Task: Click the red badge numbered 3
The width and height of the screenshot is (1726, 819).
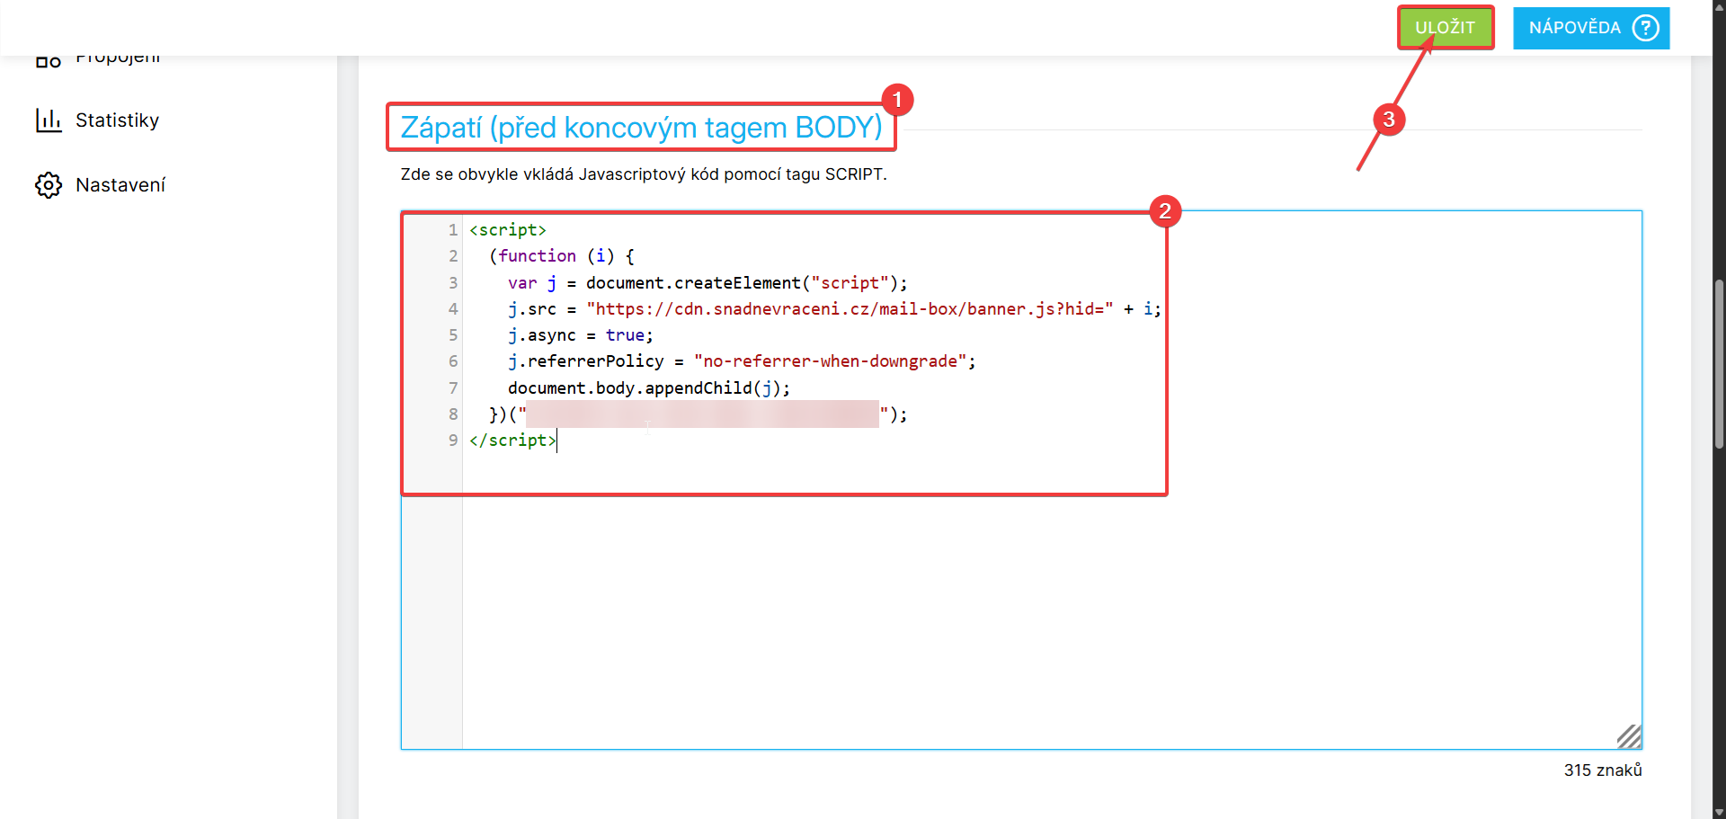Action: tap(1388, 120)
